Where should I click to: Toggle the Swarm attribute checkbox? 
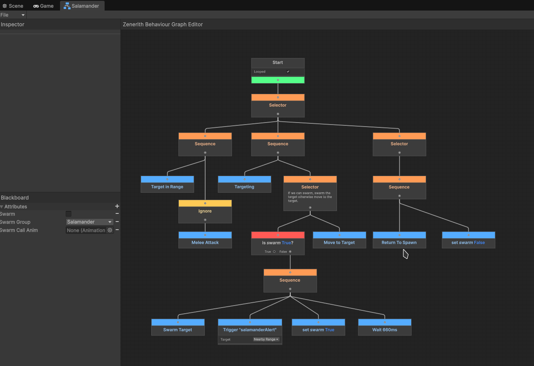click(69, 214)
